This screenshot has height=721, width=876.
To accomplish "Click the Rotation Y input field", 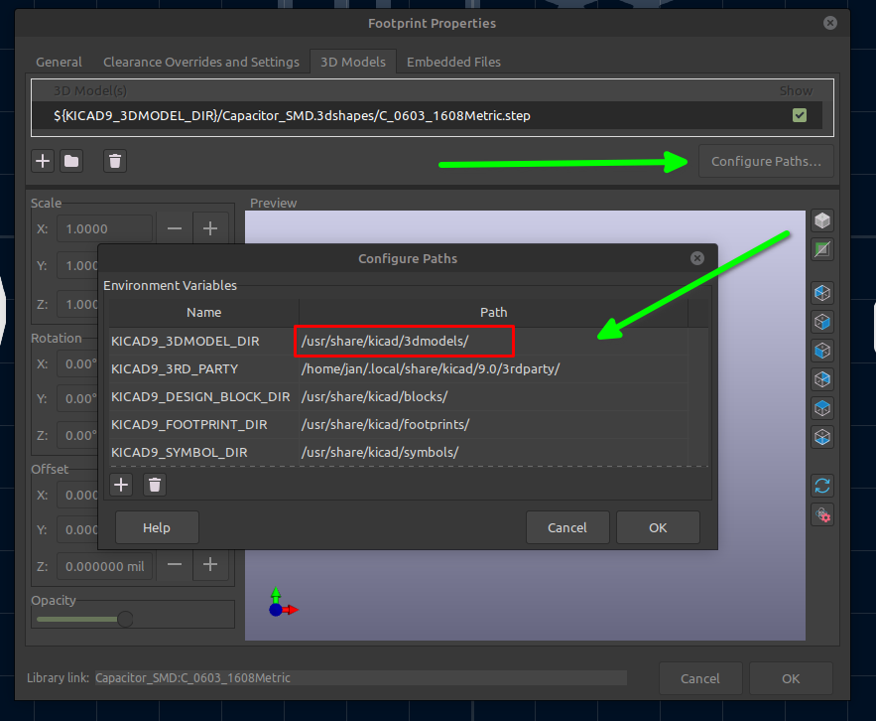I will [x=77, y=399].
